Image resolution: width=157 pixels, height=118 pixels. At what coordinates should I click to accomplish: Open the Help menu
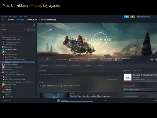pyautogui.click(x=26, y=17)
